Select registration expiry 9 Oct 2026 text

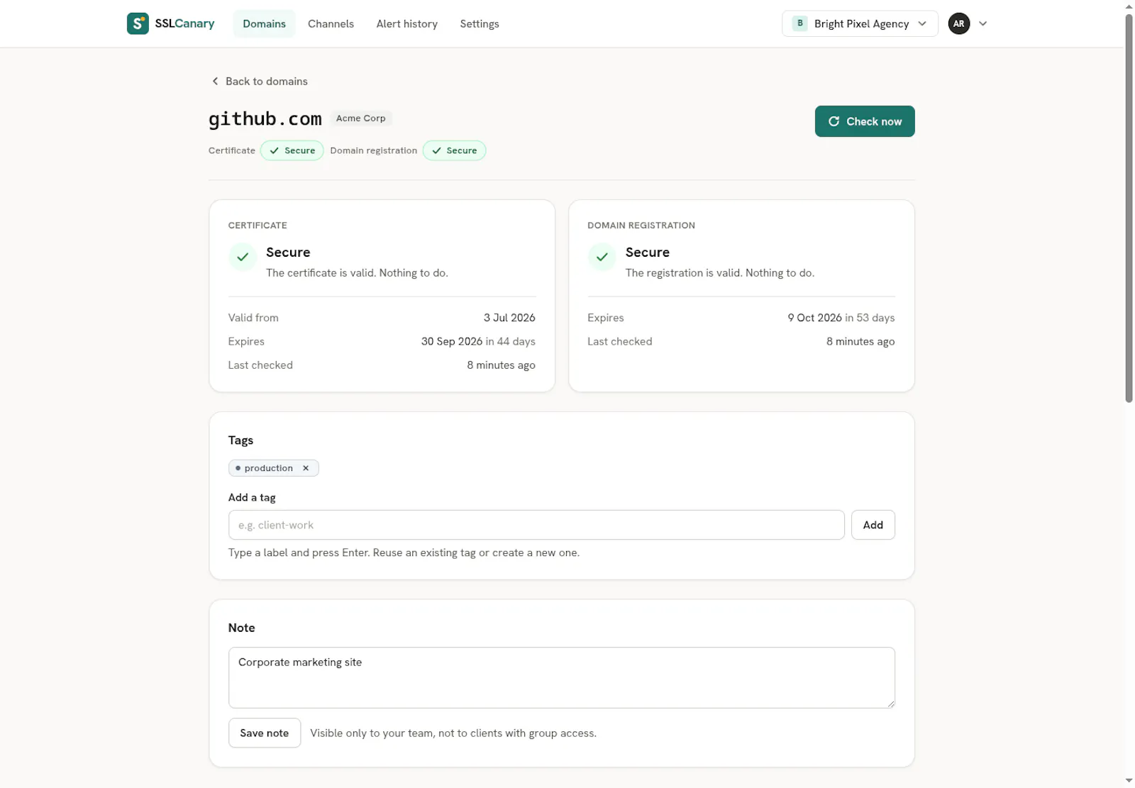pyautogui.click(x=814, y=318)
